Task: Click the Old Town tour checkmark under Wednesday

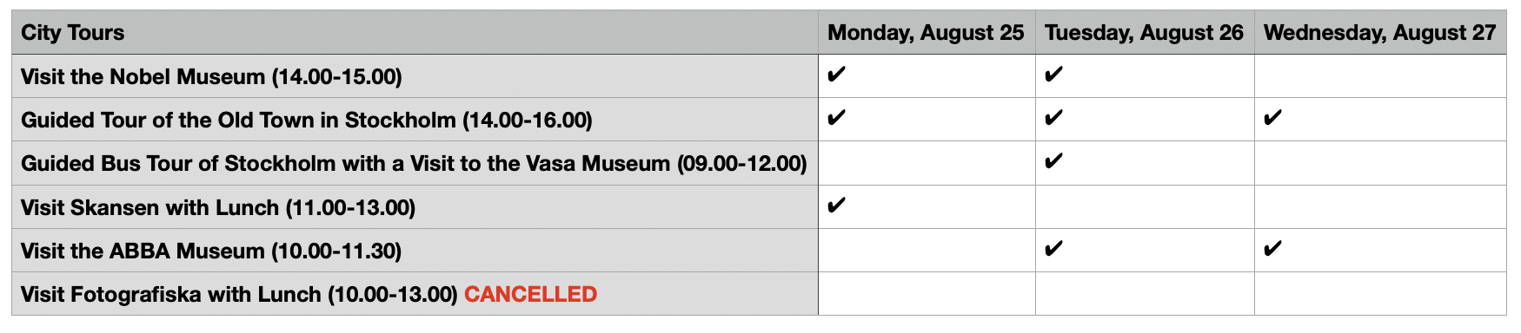Action: click(1272, 119)
